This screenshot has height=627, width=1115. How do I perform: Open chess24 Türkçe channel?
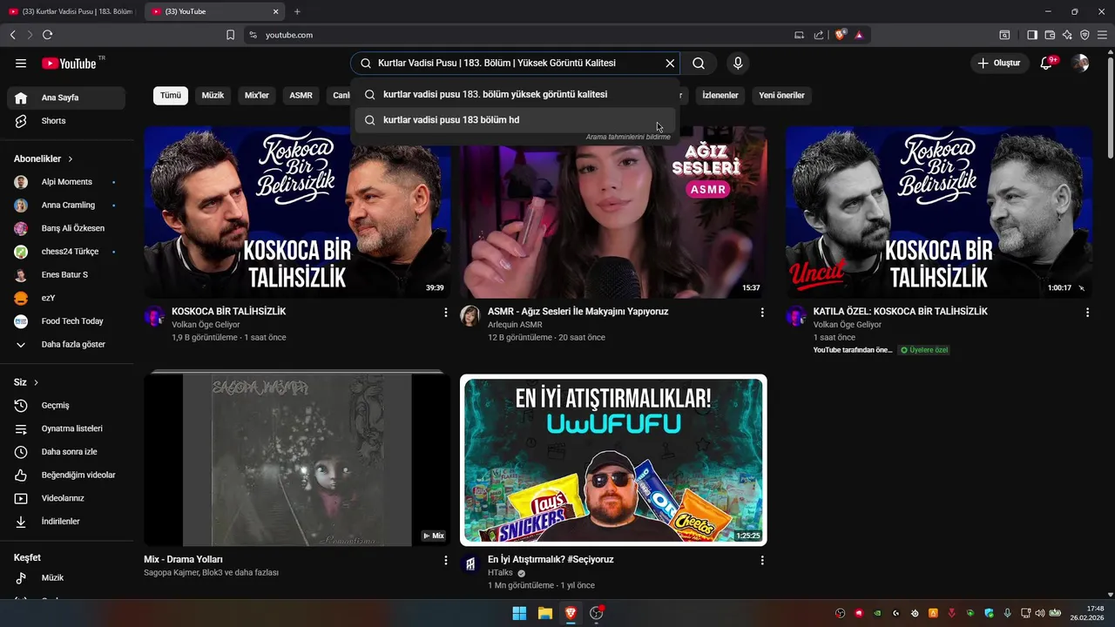click(66, 252)
